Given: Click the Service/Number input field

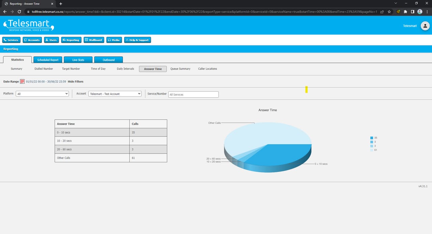Looking at the screenshot, I should click(193, 95).
